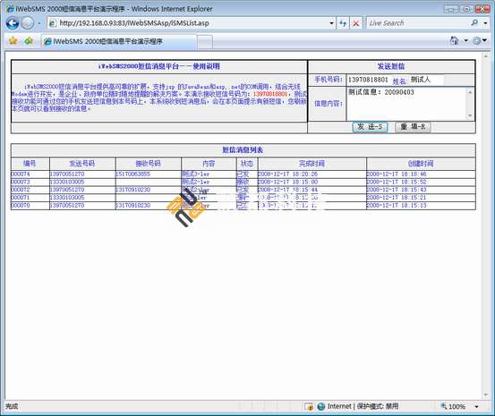The height and width of the screenshot is (416, 495).
Task: Click the 完成时间 column header
Action: tap(312, 164)
